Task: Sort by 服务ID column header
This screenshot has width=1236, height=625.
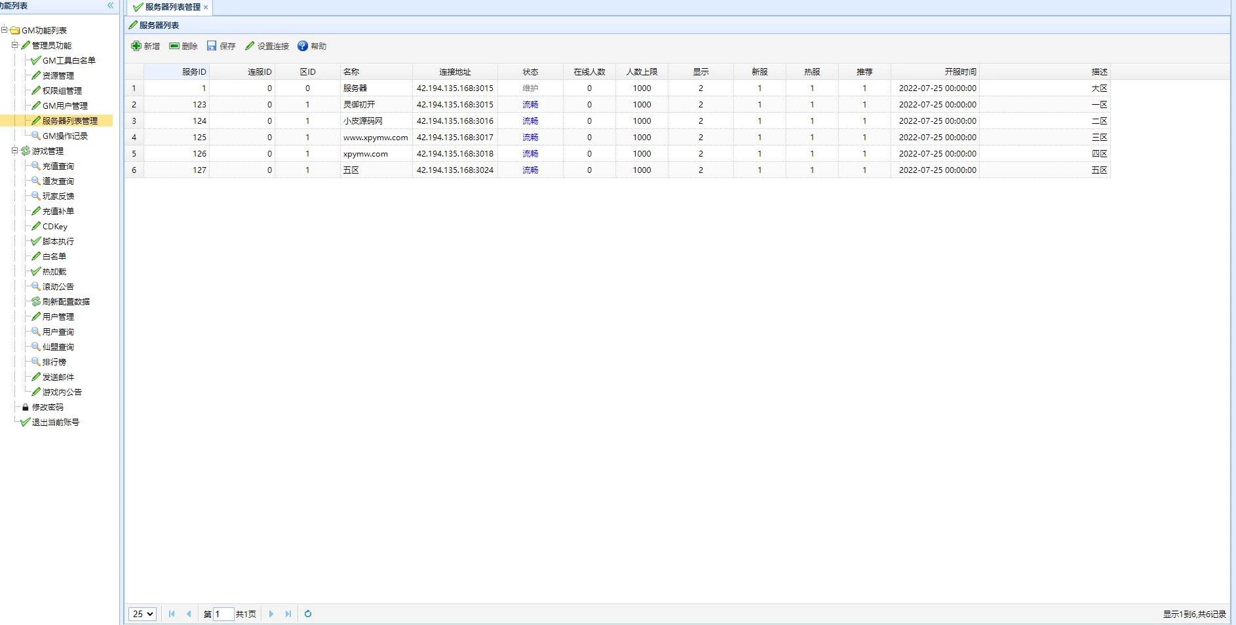Action: point(194,72)
